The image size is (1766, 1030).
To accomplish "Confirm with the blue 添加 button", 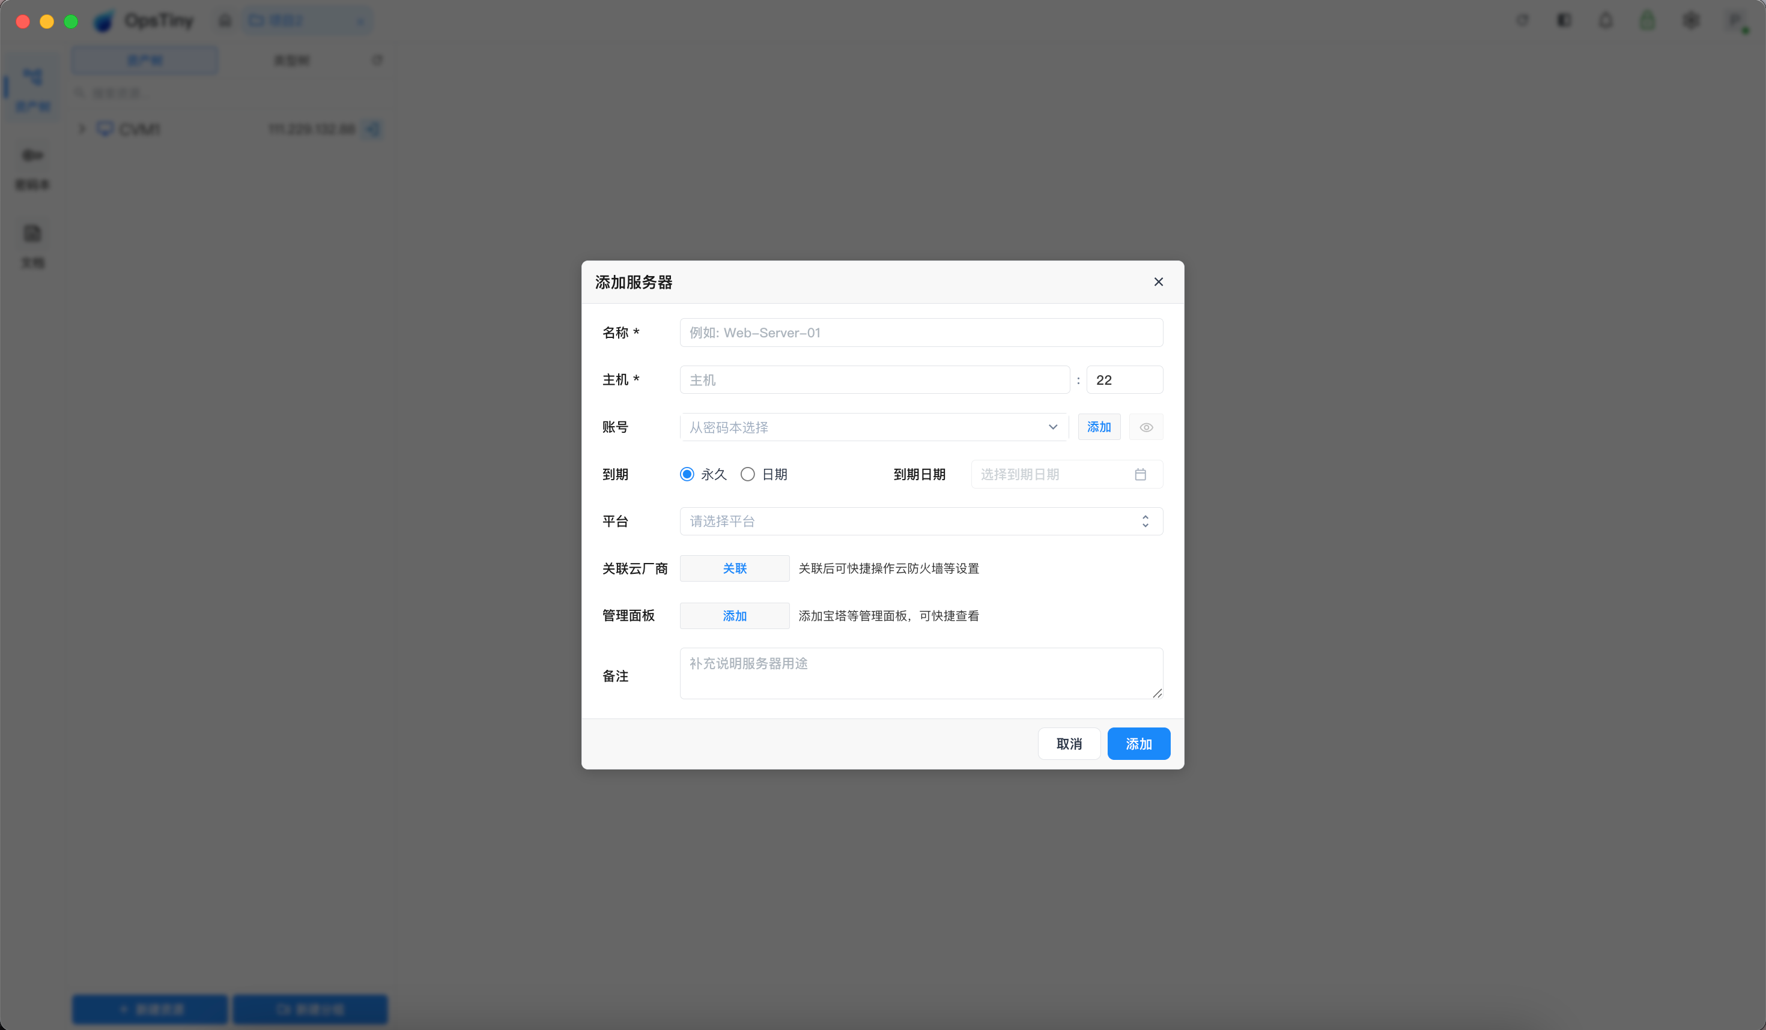I will 1138,744.
